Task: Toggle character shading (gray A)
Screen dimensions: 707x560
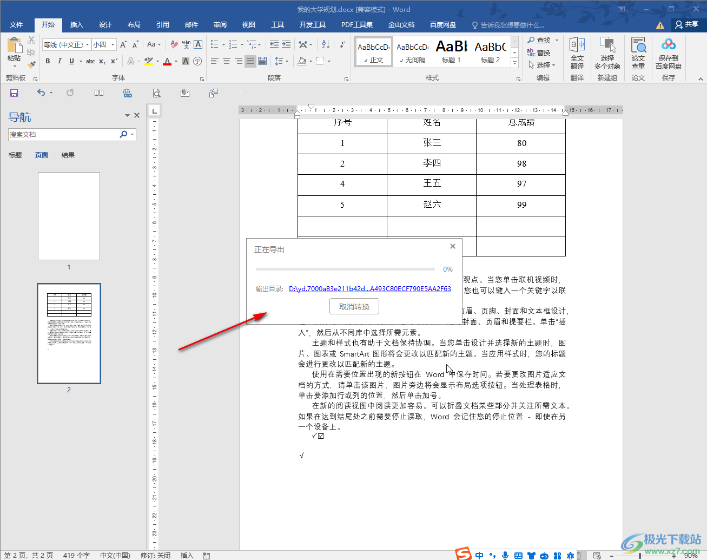Action: point(186,61)
